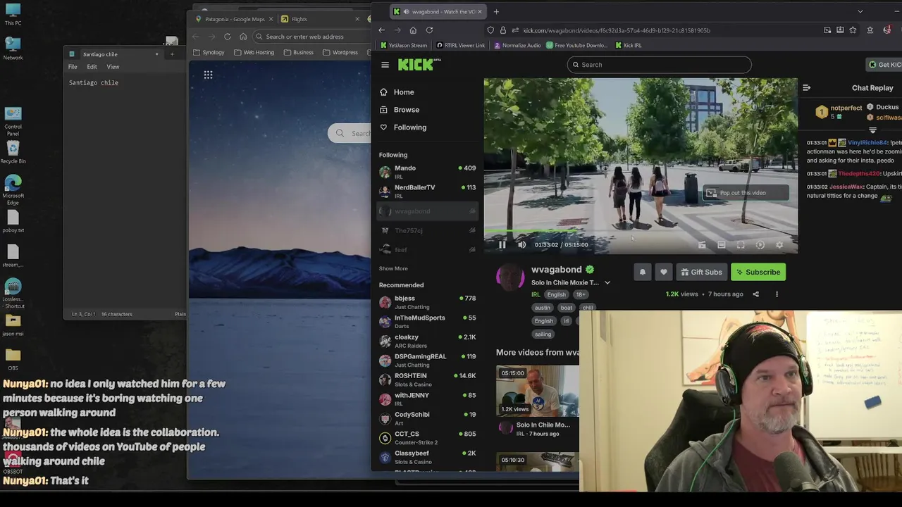The image size is (902, 507).
Task: Open Browse in Kick sidebar
Action: tap(400, 110)
